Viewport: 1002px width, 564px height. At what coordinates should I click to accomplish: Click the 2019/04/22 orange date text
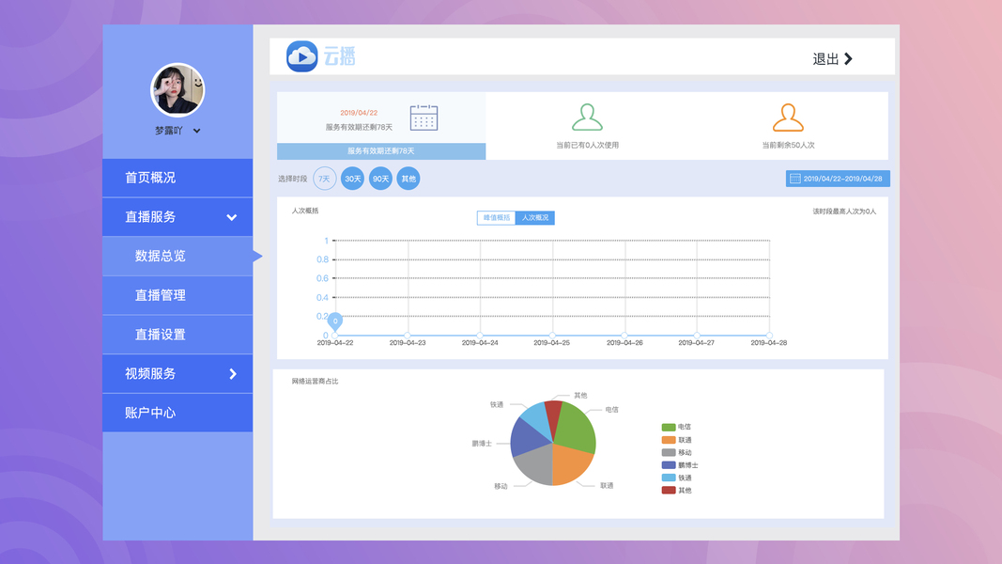pos(359,113)
